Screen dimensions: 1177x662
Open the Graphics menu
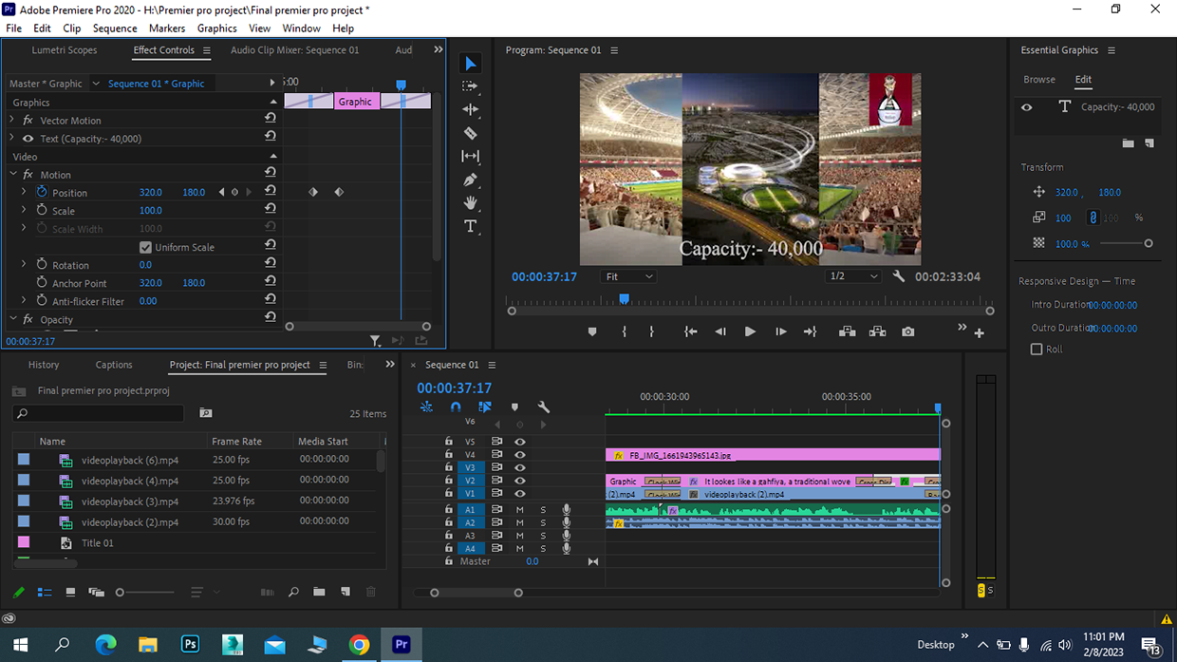click(x=216, y=28)
